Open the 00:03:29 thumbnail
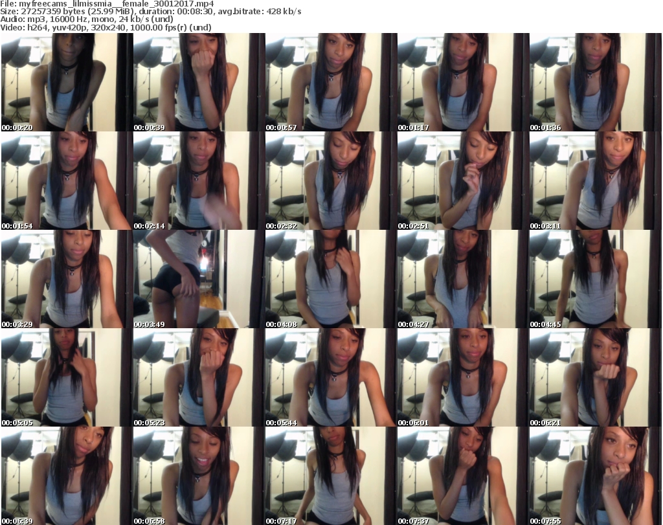 point(67,280)
